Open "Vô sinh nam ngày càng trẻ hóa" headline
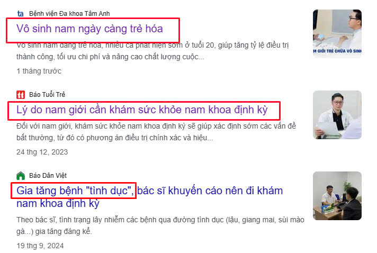The height and width of the screenshot is (253, 377). 89,29
